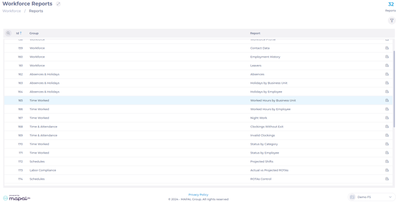Select the Absences report name
The width and height of the screenshot is (396, 202).
257,74
